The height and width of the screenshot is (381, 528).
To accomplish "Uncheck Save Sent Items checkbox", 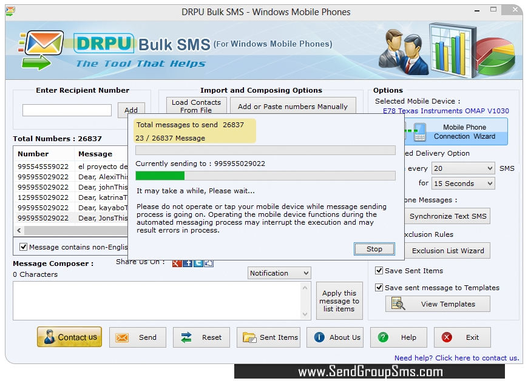I will 379,271.
